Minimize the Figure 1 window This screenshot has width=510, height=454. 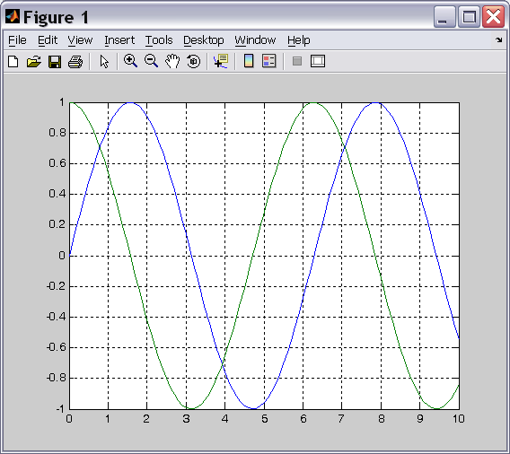[444, 17]
